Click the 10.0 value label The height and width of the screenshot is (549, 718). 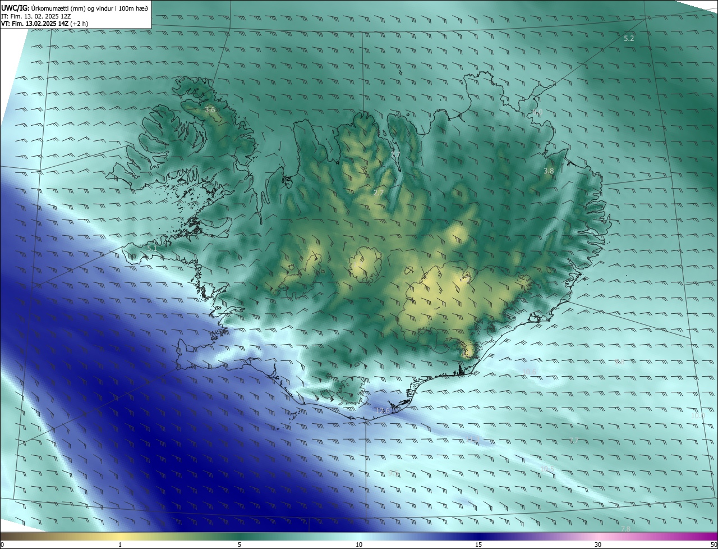click(697, 416)
